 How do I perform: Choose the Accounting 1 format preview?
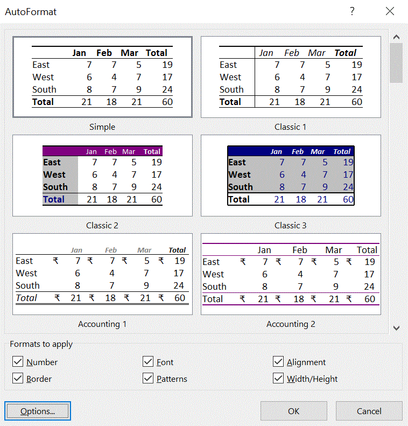[102, 274]
